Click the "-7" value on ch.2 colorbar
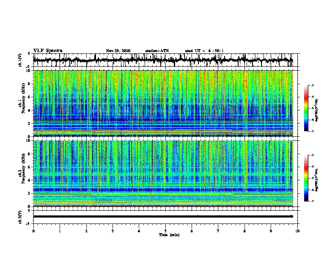 312,201
